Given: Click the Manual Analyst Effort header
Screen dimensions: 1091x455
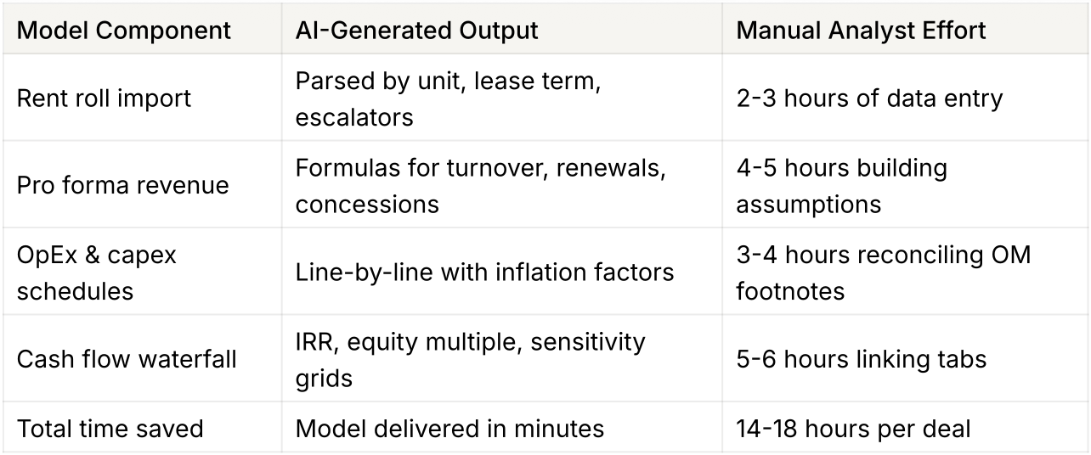Looking at the screenshot, I should pos(904,31).
